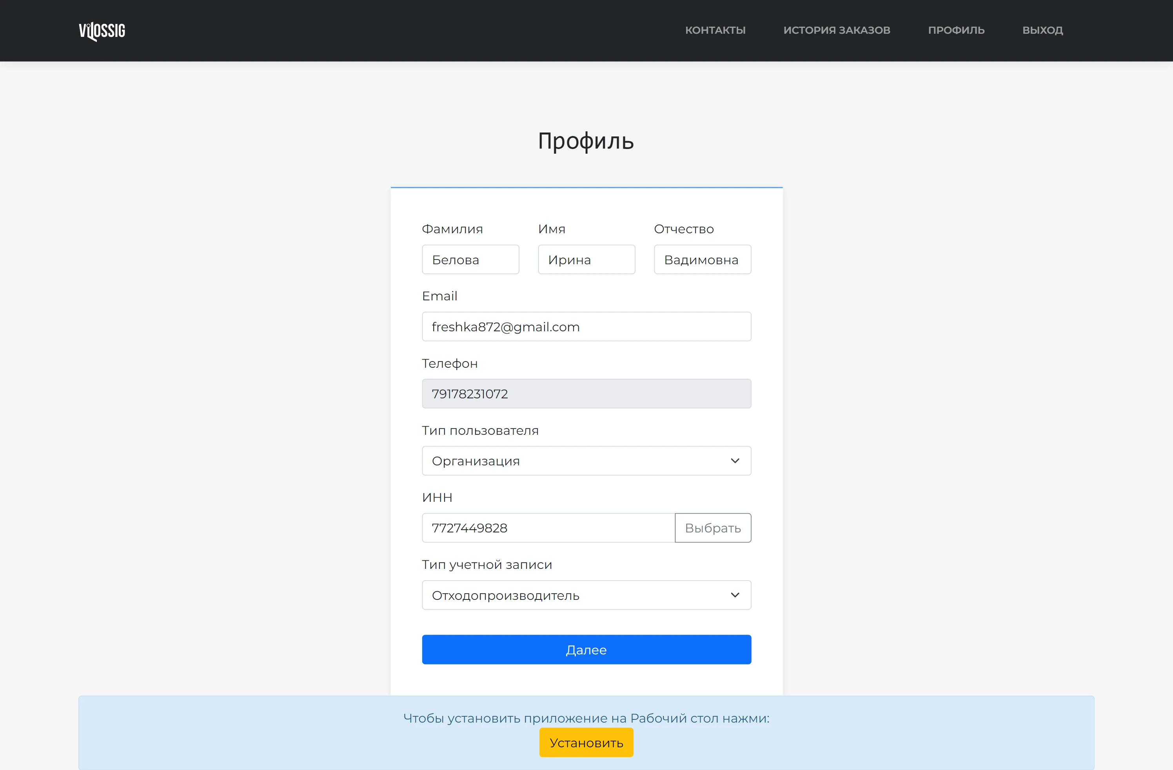Click the Email input field
Viewport: 1173px width, 770px height.
point(586,326)
